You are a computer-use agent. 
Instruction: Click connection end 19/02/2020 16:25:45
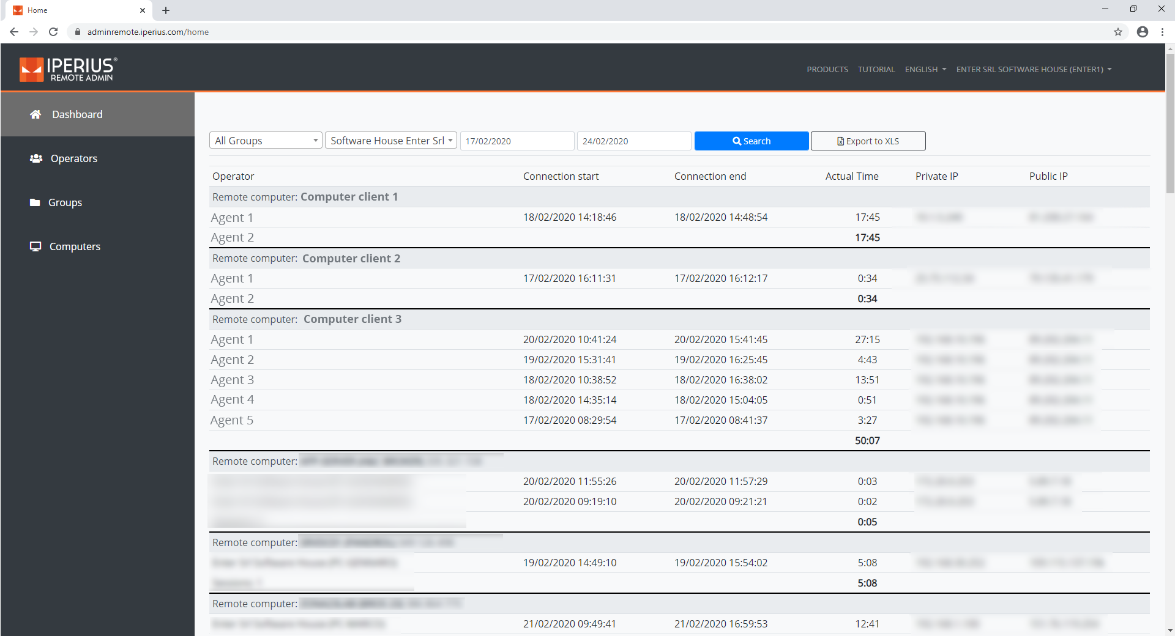click(x=721, y=360)
